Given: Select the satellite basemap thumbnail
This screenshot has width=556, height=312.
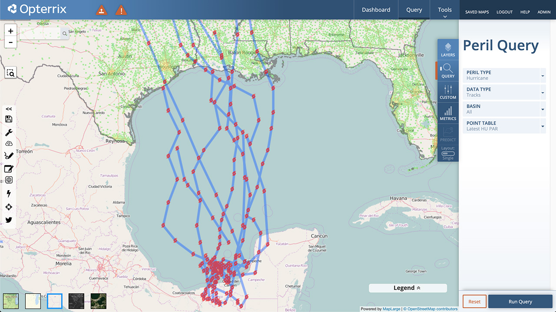Looking at the screenshot, I should click(99, 301).
